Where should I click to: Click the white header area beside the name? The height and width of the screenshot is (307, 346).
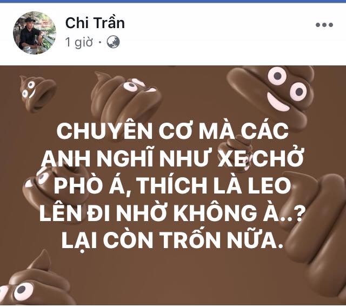(221, 33)
